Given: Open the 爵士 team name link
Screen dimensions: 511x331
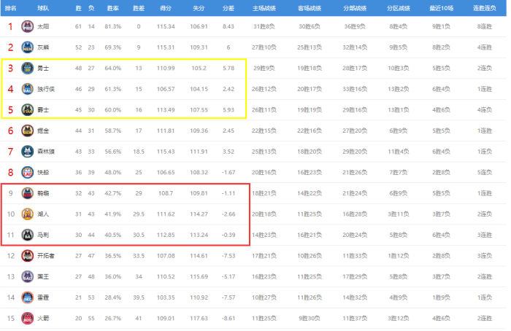Looking at the screenshot, I should pyautogui.click(x=43, y=110).
